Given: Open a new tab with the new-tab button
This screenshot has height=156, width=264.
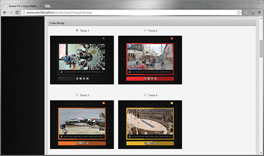Looking at the screenshot, I should (47, 6).
